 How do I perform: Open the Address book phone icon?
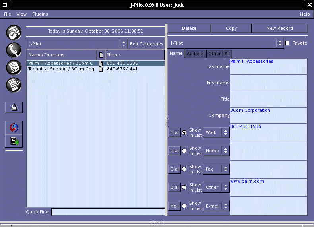tap(14, 50)
